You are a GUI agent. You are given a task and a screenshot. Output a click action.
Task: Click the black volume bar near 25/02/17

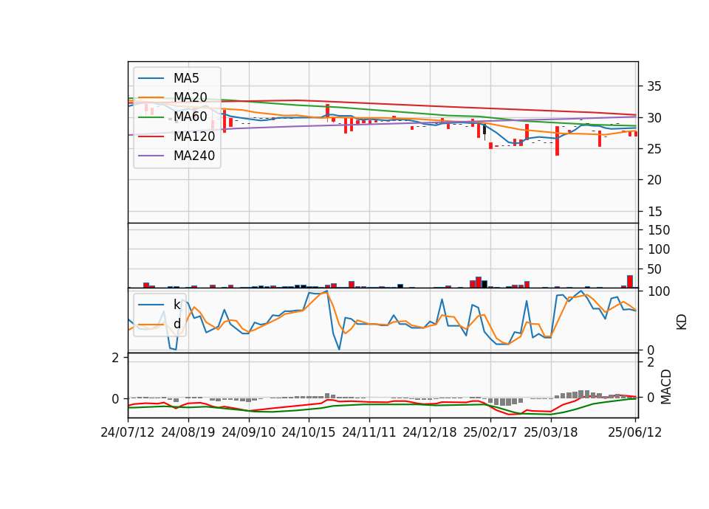[484, 284]
